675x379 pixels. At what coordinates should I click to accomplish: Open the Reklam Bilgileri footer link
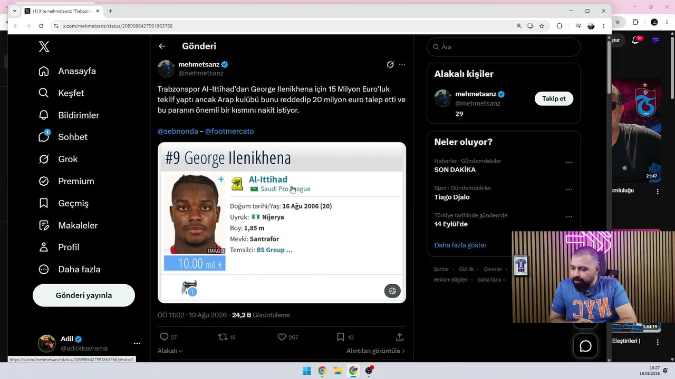[x=451, y=280]
